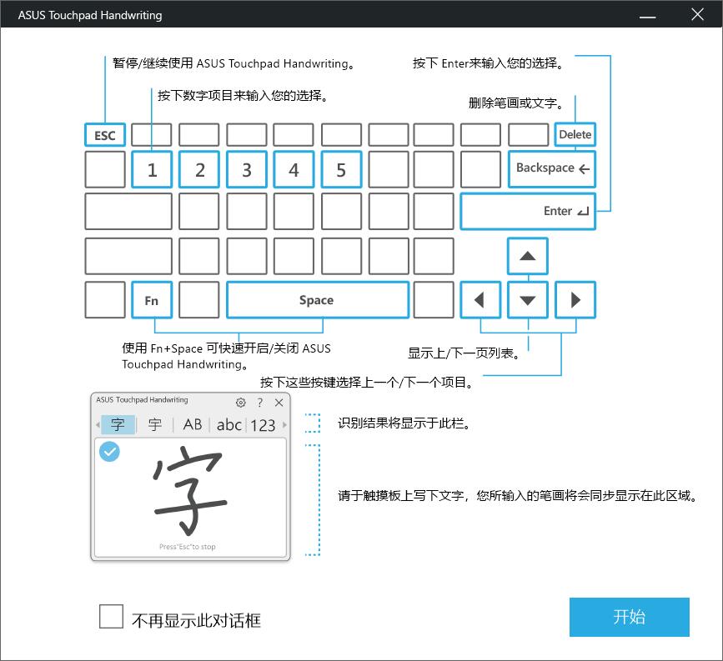723x661 pixels.
Task: Click the number 5 key in diagram
Action: pos(341,170)
